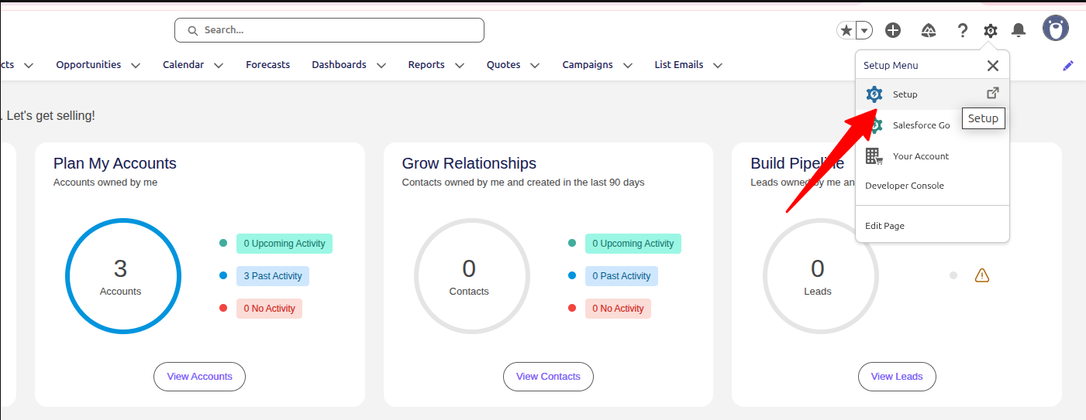Click the help question mark icon
The width and height of the screenshot is (1086, 420).
[x=962, y=30]
